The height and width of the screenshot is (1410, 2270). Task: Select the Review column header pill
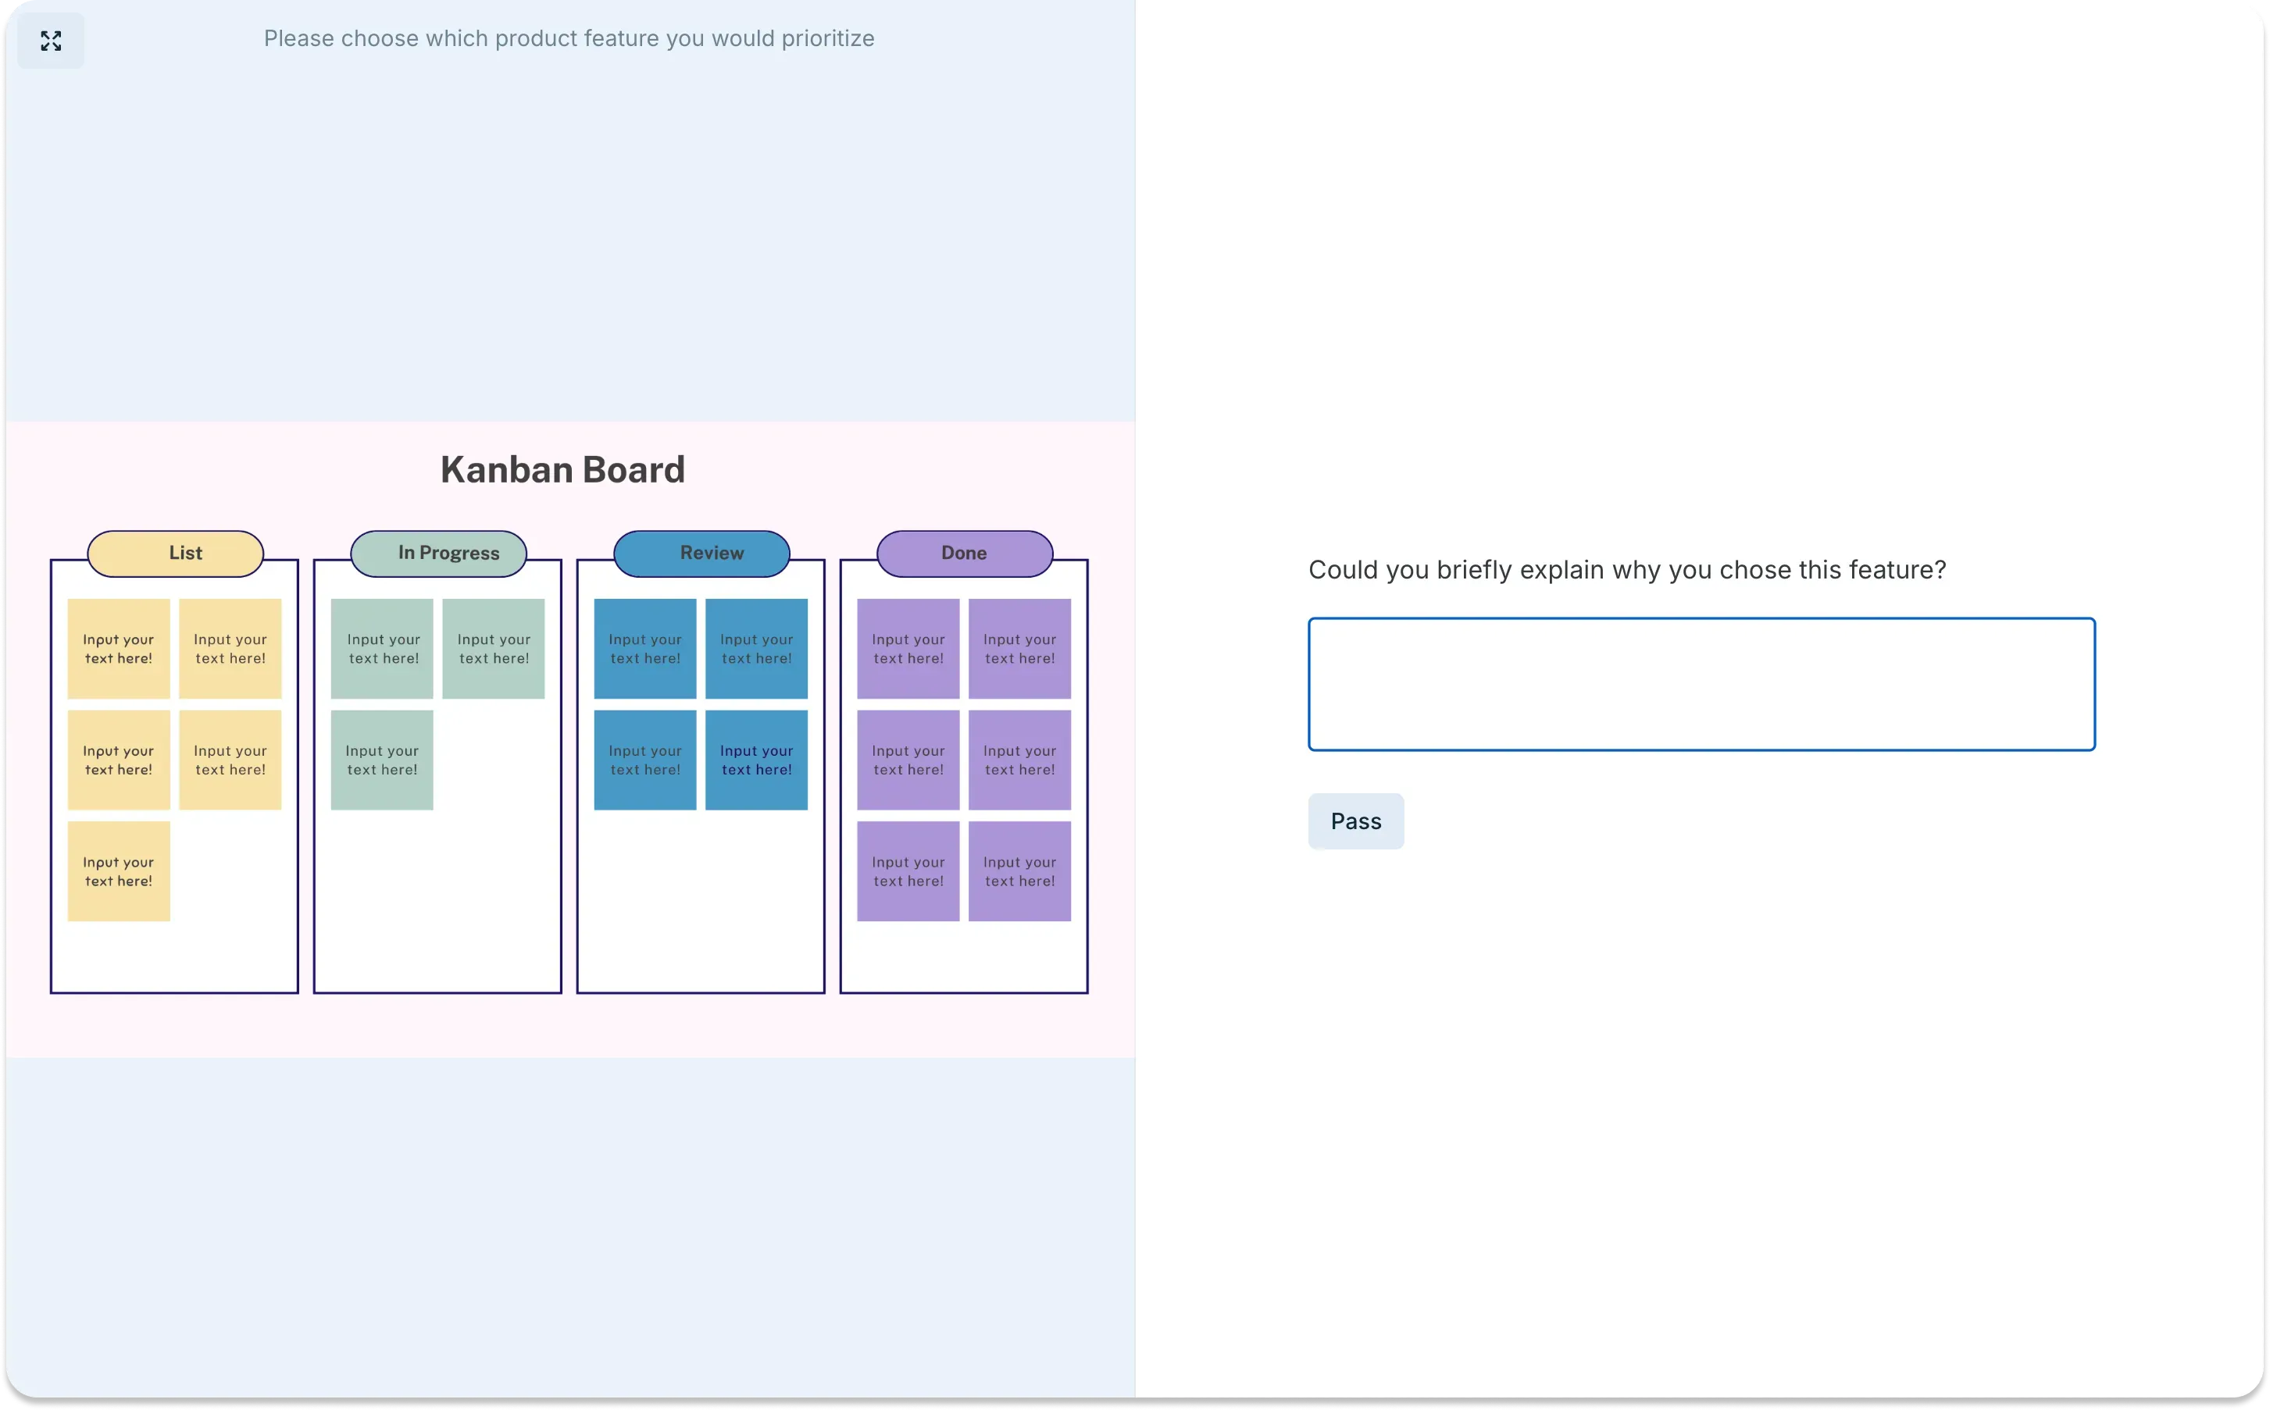coord(700,553)
